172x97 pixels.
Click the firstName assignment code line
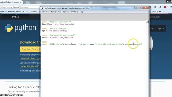click(x=58, y=24)
